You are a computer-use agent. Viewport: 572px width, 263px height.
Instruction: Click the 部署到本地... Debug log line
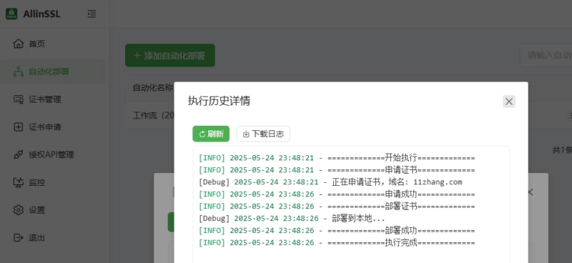292,219
